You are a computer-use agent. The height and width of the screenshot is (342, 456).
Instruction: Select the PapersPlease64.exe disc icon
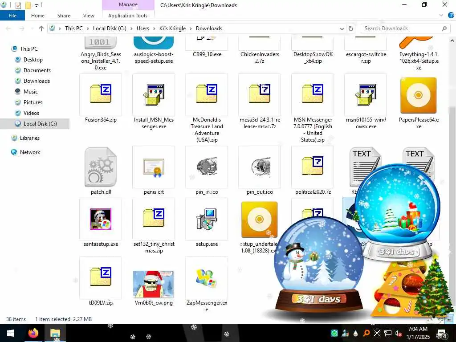pos(419,95)
